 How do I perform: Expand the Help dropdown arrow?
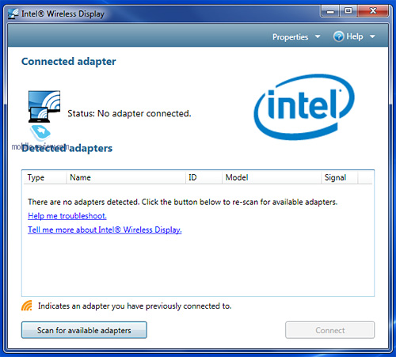coord(372,36)
